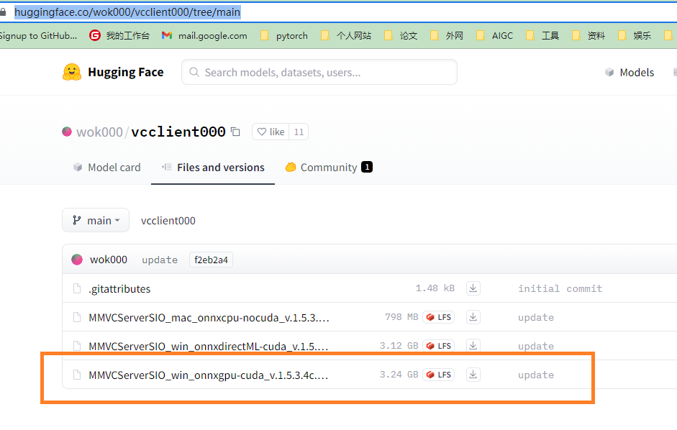
Task: Open commit hash f2eb2a4
Action: (211, 260)
